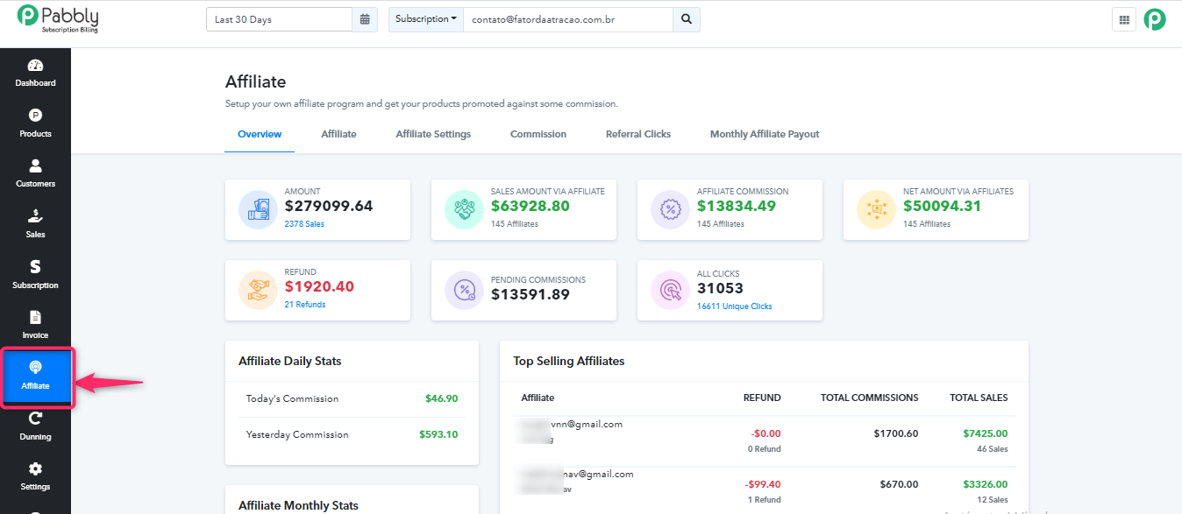
Task: Open the Dashboard sidebar item
Action: point(35,73)
